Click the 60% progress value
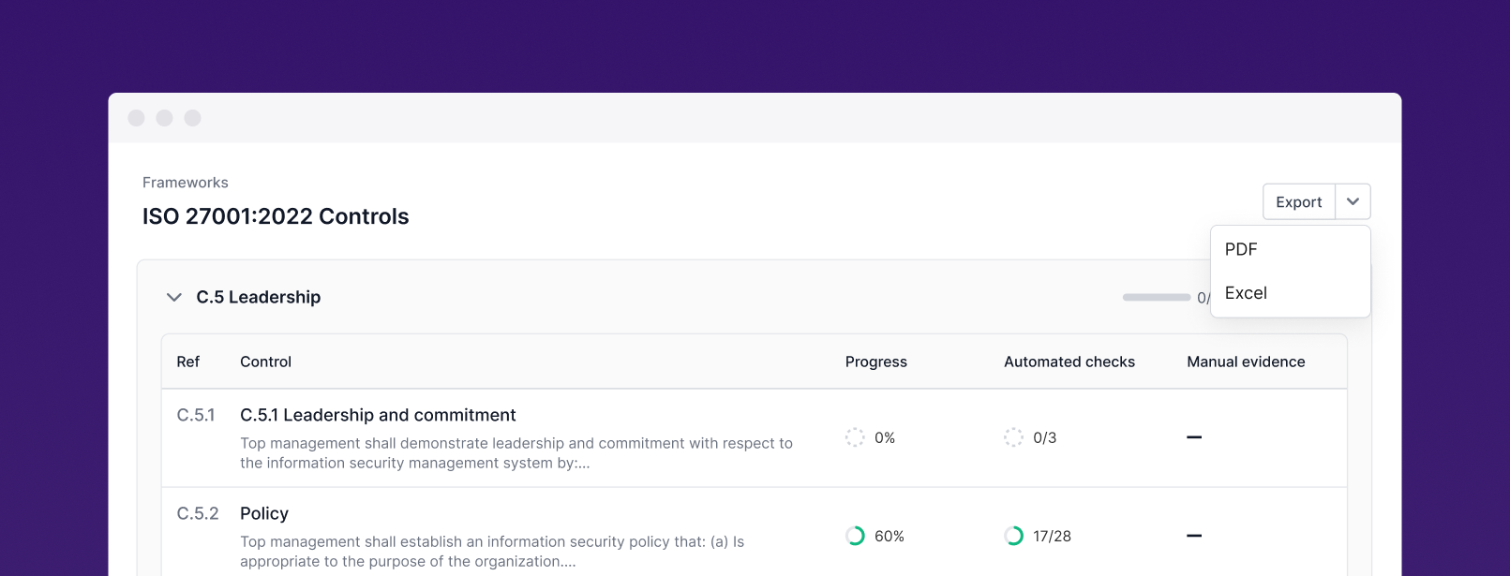1510x576 pixels. tap(890, 536)
